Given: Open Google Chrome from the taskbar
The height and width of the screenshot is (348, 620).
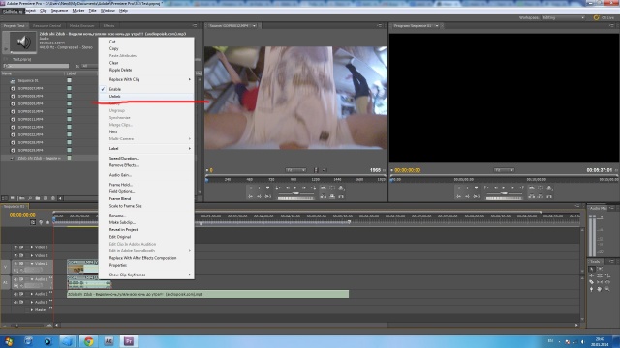Looking at the screenshot, I should click(88, 341).
